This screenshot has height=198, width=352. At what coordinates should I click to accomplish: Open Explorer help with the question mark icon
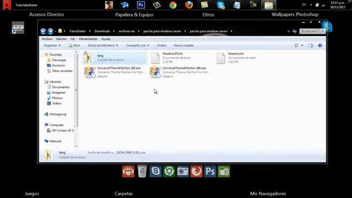coord(320,45)
